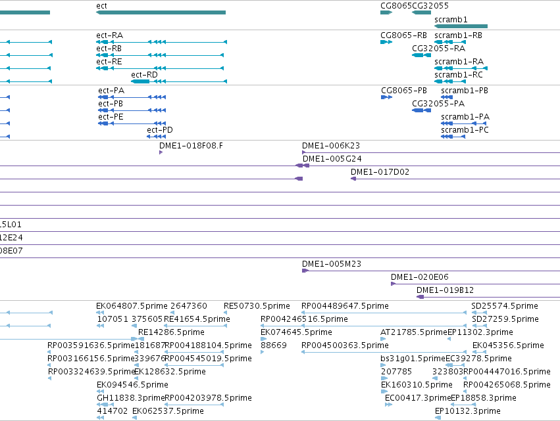Screen dimensions: 560x421
Task: Select the scramb1-RA transcript
Action: click(461, 68)
